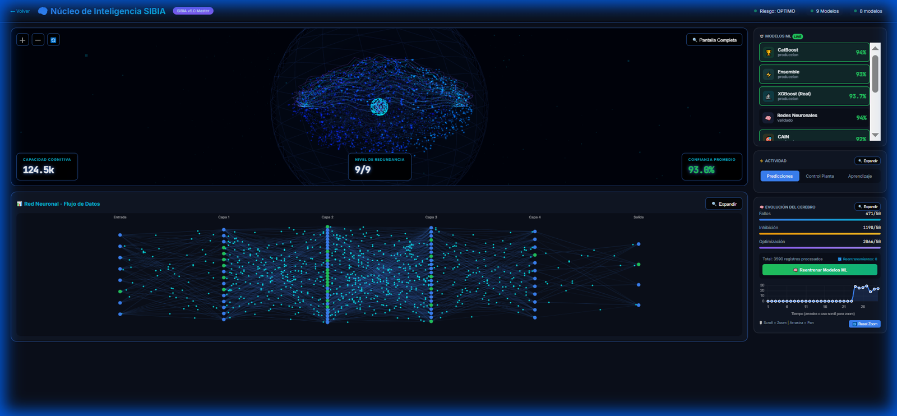Select the Redes Neuronales model card

[814, 118]
